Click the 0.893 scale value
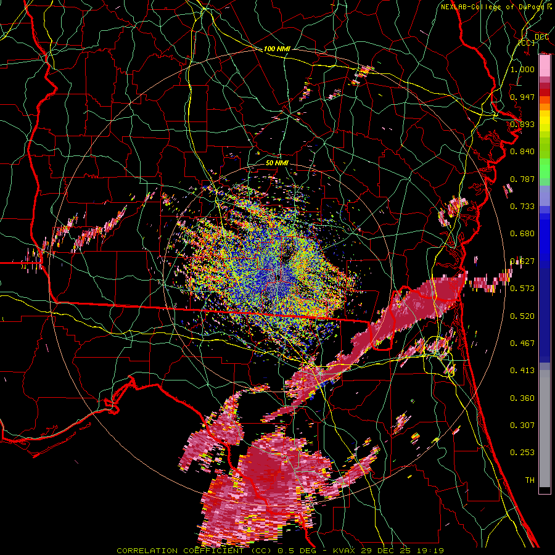555x555 pixels. 522,124
